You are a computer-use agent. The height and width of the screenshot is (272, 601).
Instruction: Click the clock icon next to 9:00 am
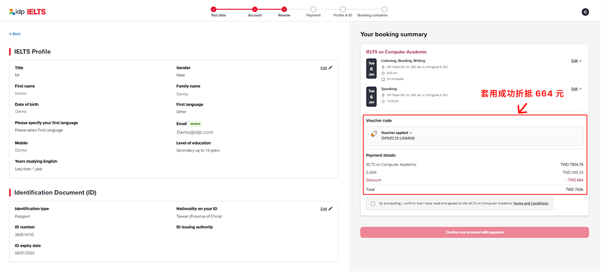[x=383, y=73]
